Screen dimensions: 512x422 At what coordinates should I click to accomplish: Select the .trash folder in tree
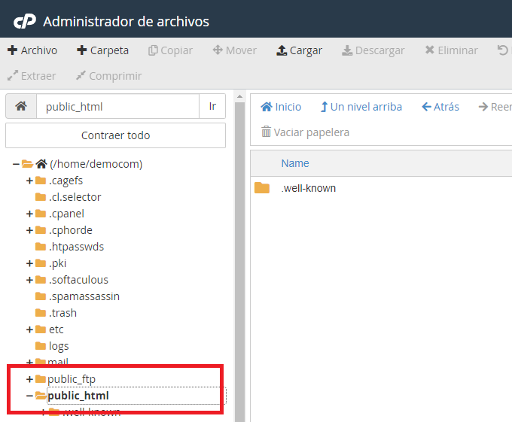click(62, 313)
